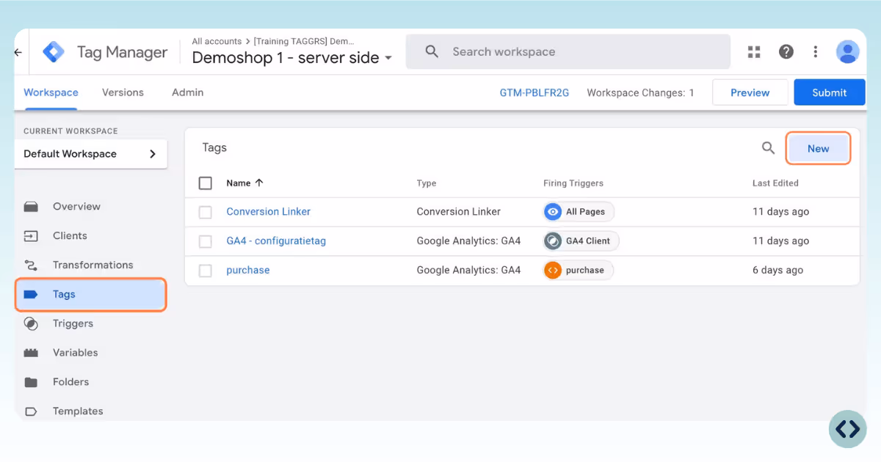Sort by the Name column arrow
Image resolution: width=881 pixels, height=462 pixels.
click(x=259, y=183)
